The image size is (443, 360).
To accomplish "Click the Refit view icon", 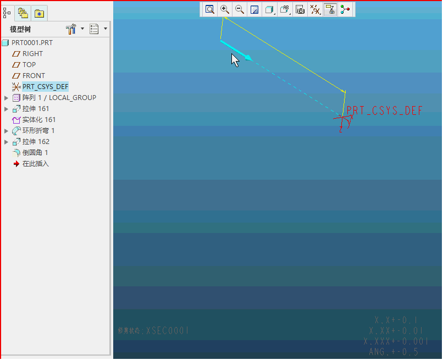I will tap(209, 9).
